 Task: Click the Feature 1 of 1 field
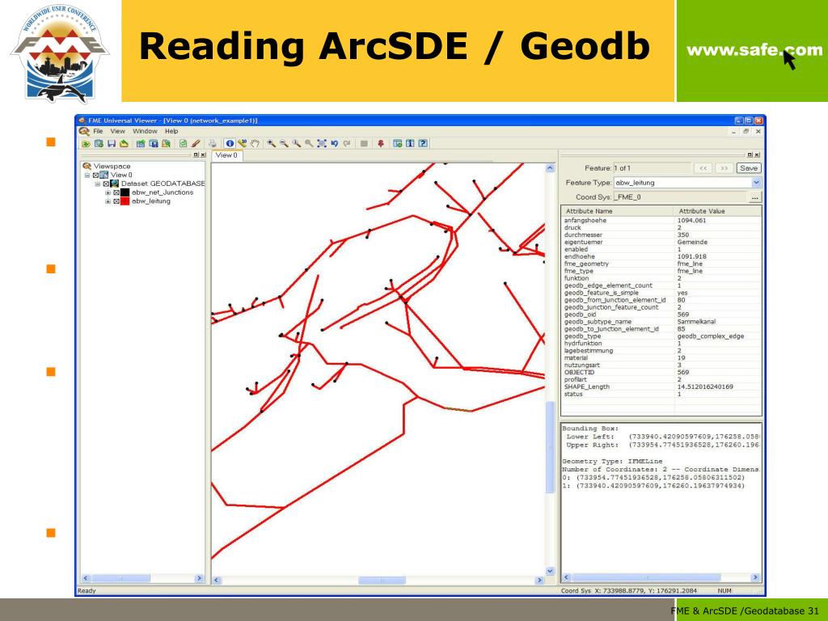(x=652, y=168)
